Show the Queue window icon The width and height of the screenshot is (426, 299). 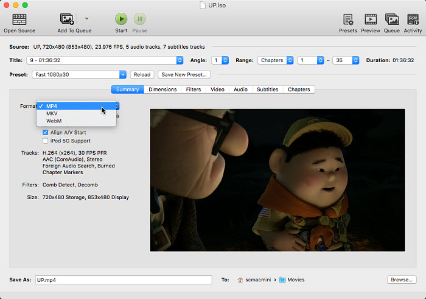point(392,19)
